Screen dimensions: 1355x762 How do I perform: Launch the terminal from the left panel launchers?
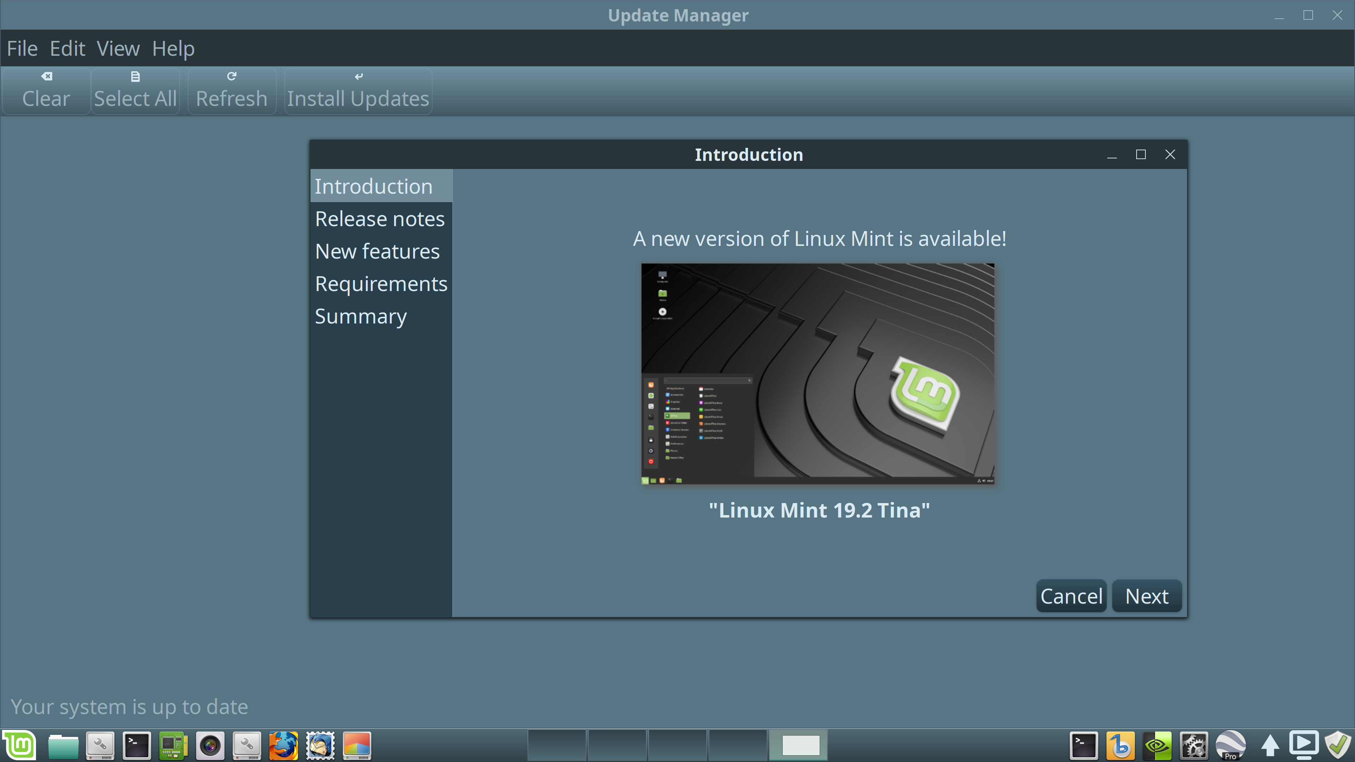(x=137, y=745)
